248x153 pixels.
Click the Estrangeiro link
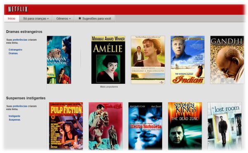[x=15, y=49]
